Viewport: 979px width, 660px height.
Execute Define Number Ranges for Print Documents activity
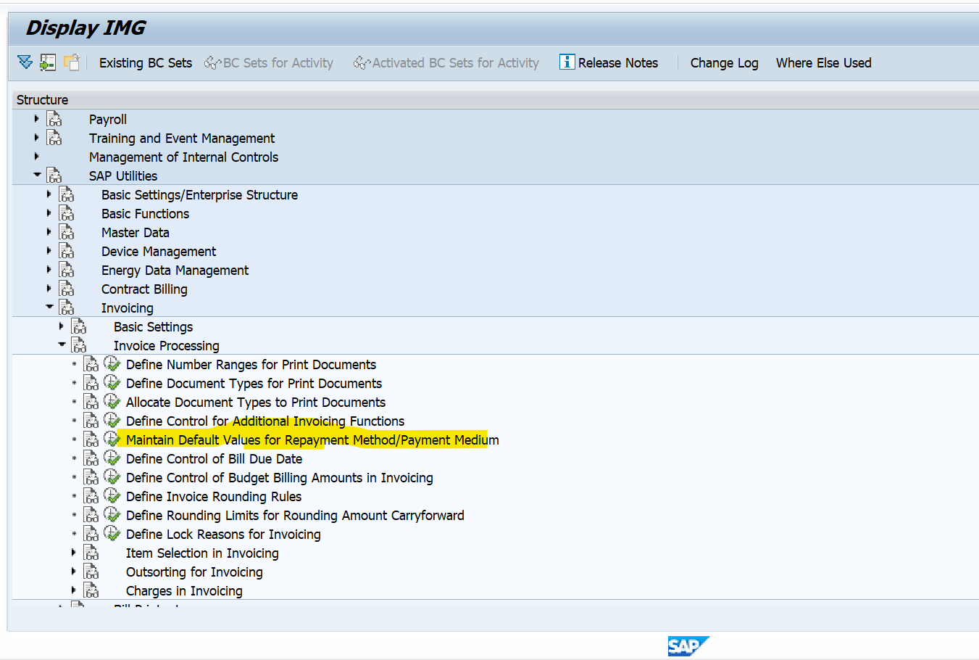(112, 363)
